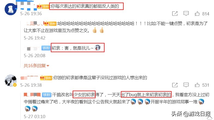214x120 pixels.
Task: Click the 铁粉 badge beside 干脆改名叫
Action: pyautogui.click(x=47, y=95)
